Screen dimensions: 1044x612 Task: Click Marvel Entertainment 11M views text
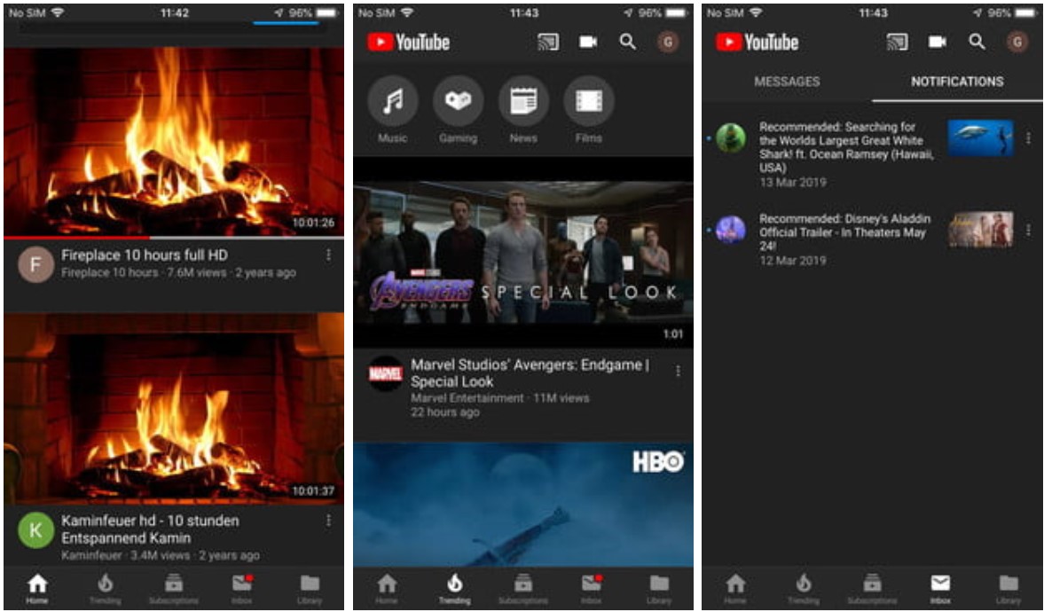pos(499,398)
